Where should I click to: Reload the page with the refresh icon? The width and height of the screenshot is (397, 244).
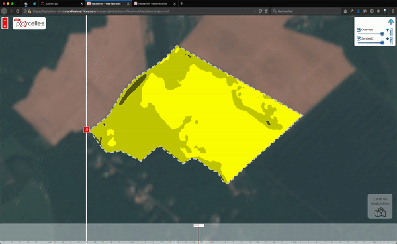click(x=17, y=11)
